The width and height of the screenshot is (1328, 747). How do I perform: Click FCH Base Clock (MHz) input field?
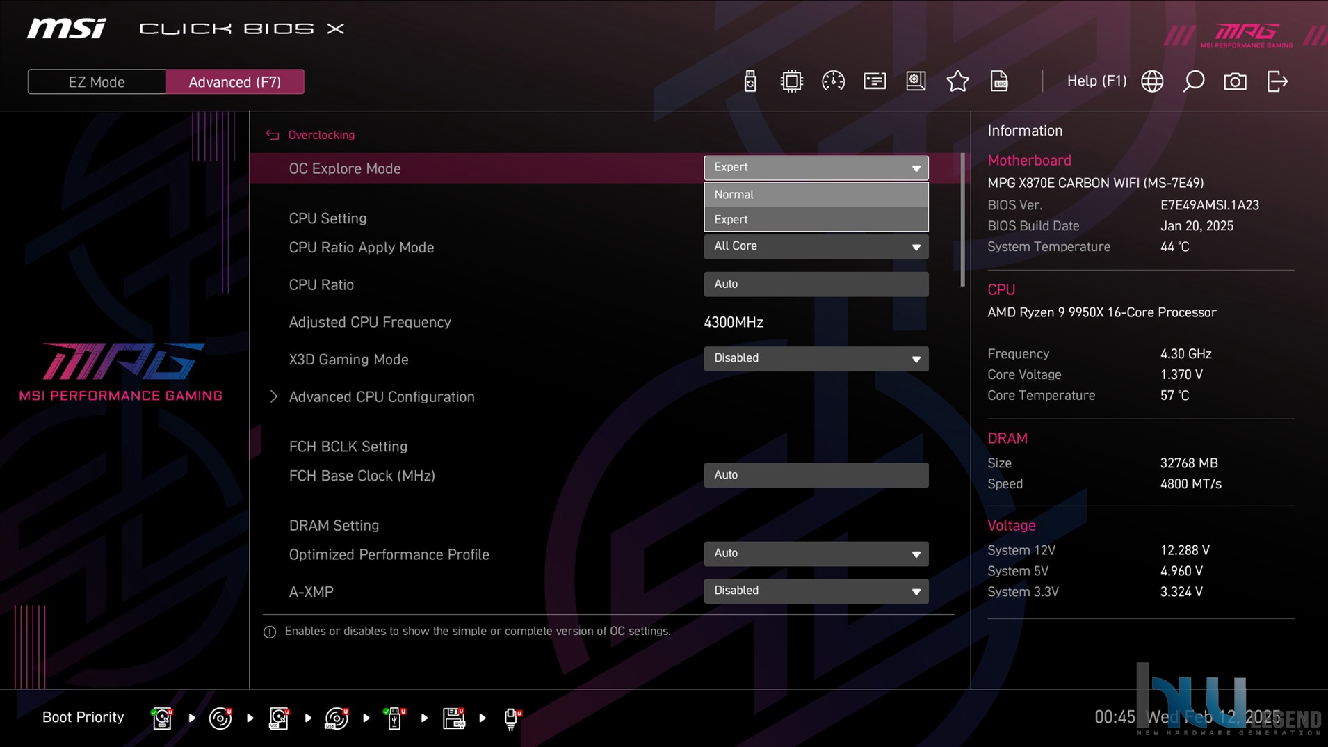(x=816, y=475)
